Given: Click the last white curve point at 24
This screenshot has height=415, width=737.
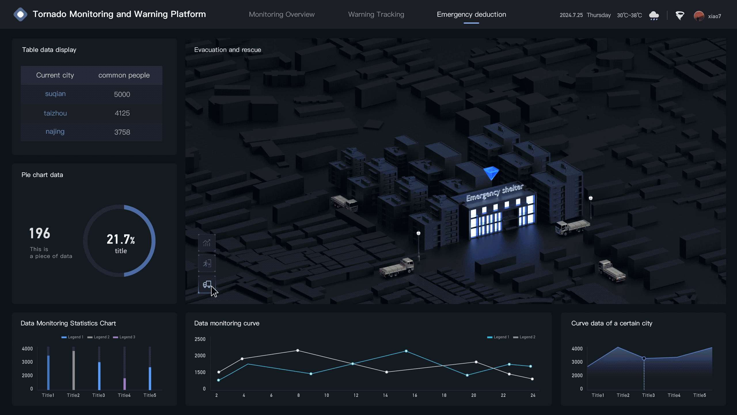Looking at the screenshot, I should 532,379.
